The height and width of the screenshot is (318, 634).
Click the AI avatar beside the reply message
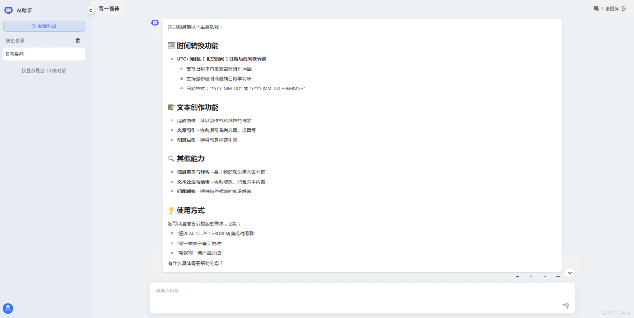(154, 22)
